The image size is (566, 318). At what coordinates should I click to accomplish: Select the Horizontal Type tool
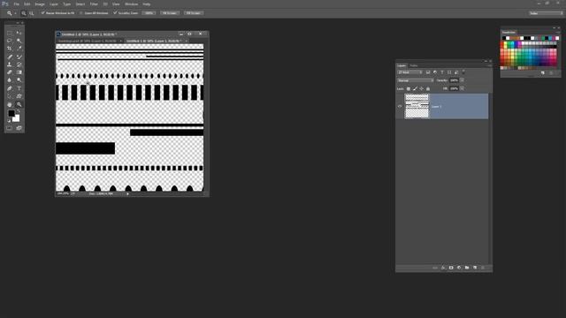19,88
